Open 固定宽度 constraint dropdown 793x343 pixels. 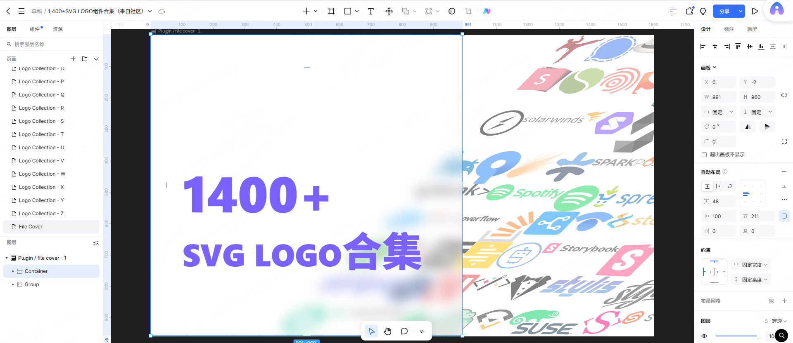point(751,265)
